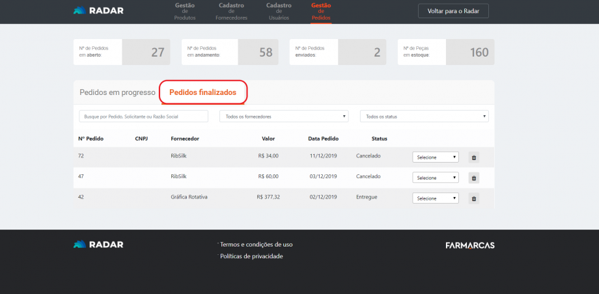Open Termos e condições de uso link
This screenshot has height=294, width=599.
pyautogui.click(x=256, y=245)
